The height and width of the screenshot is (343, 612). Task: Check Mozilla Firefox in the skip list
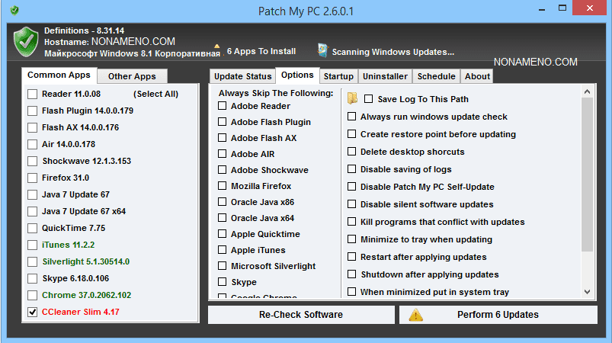[223, 186]
